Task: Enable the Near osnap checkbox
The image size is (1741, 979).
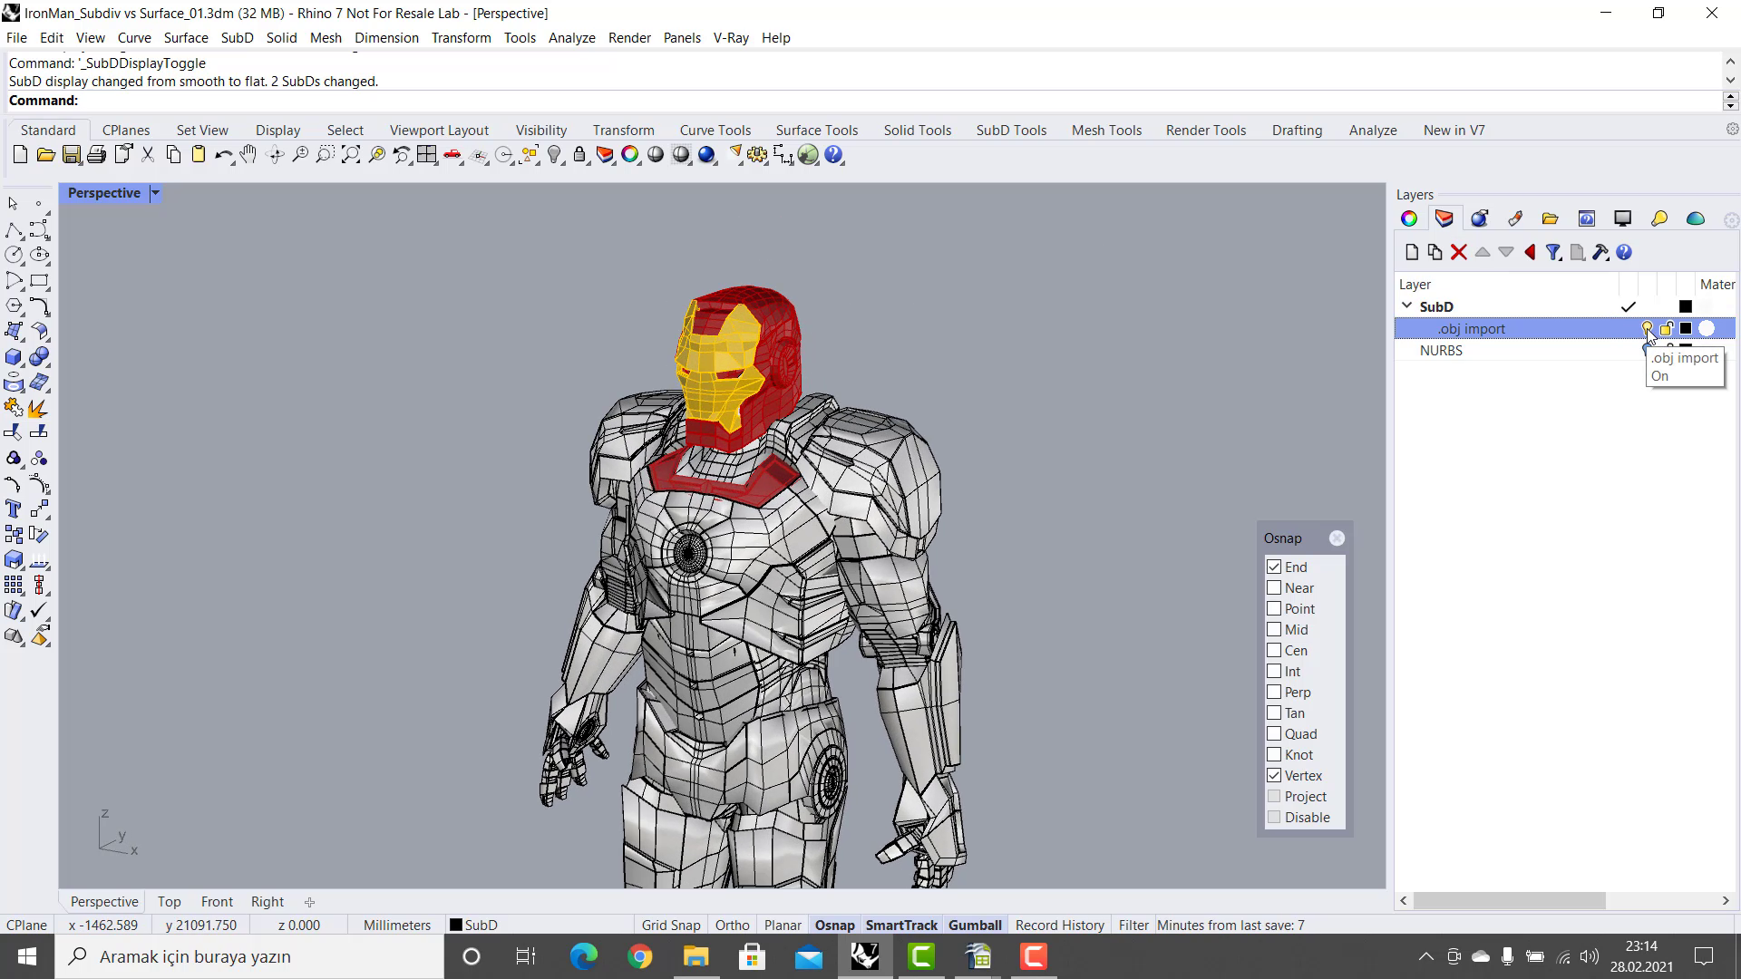Action: pyautogui.click(x=1274, y=588)
